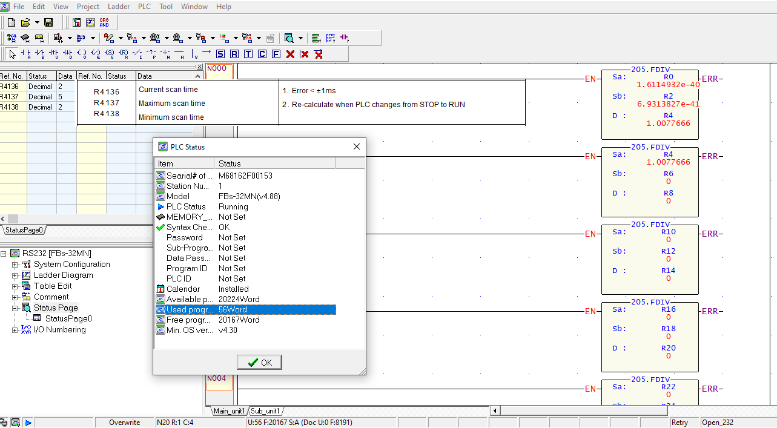
Task: Insert a vertical line (V)
Action: [194, 54]
